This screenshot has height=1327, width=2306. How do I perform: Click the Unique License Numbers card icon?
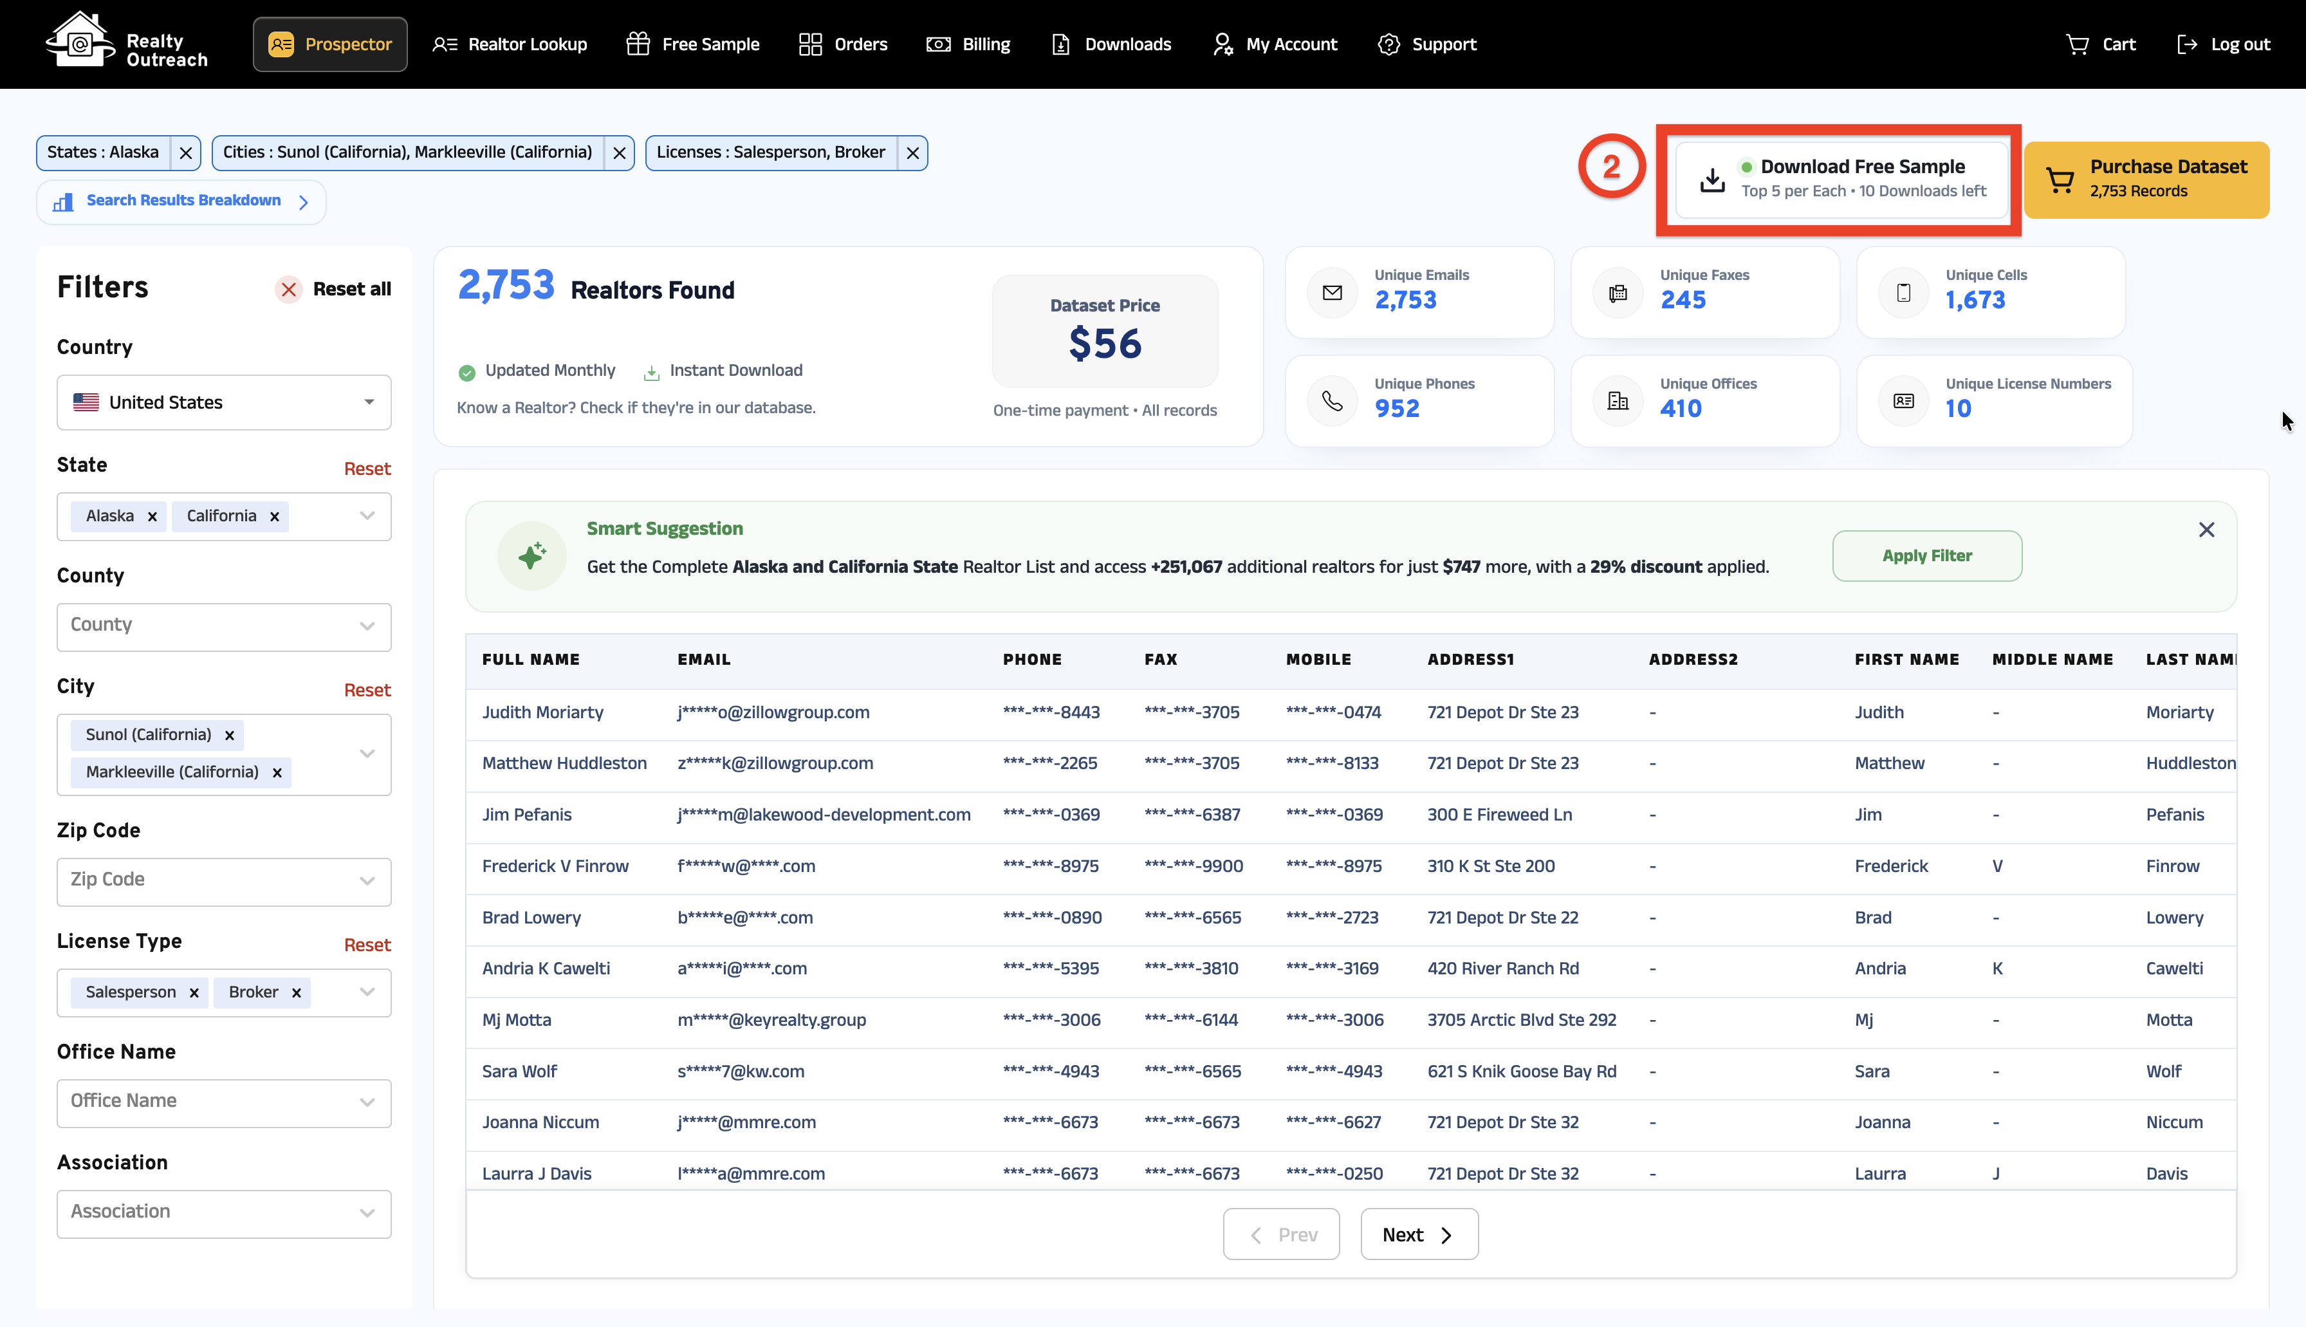coord(1903,401)
